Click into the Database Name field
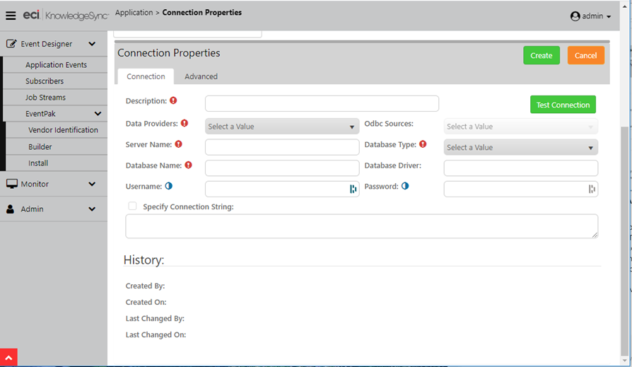The width and height of the screenshot is (632, 367). [x=282, y=168]
